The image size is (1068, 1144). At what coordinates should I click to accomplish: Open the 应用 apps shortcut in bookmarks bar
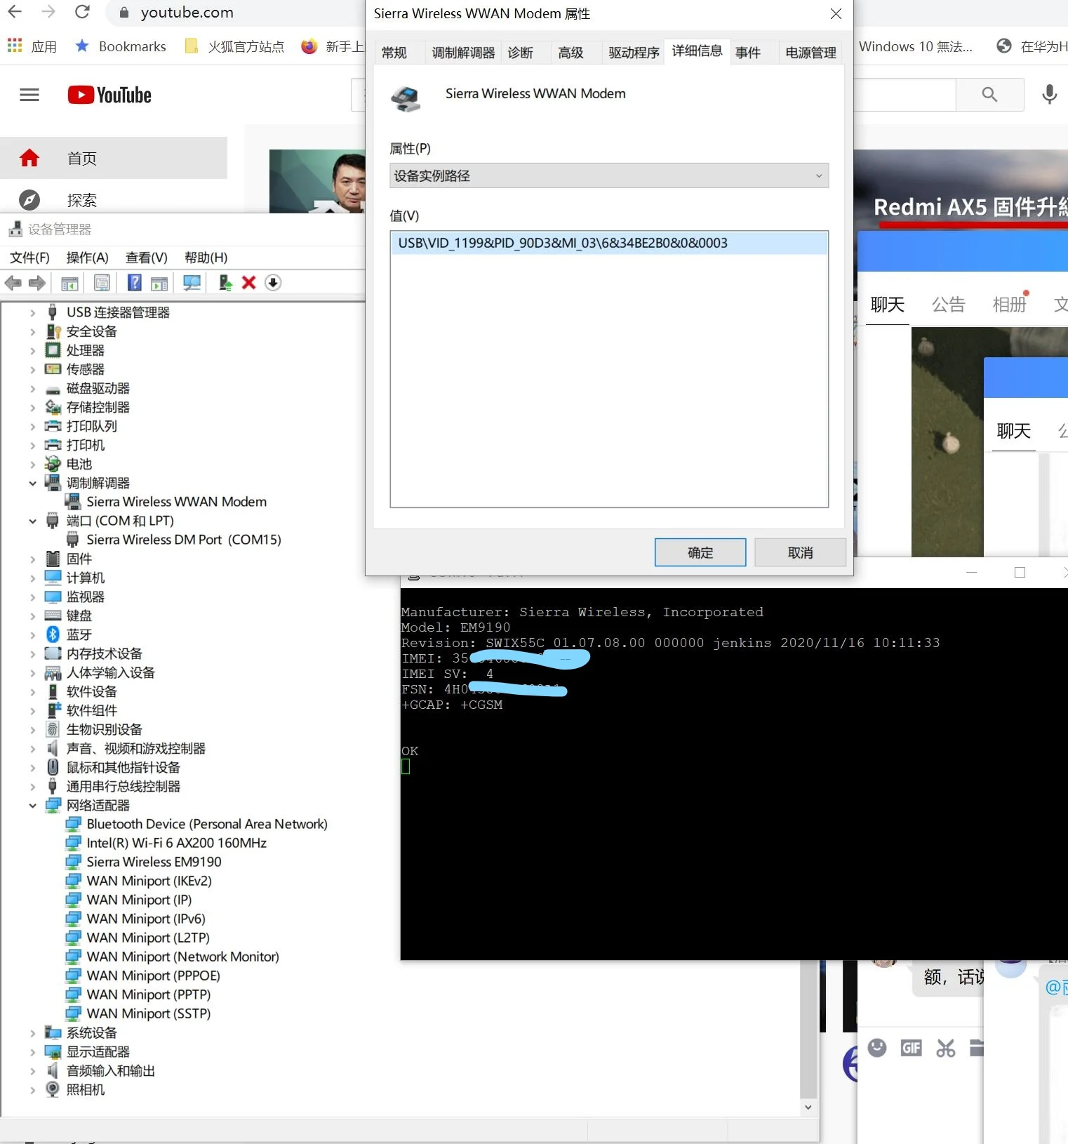32,46
